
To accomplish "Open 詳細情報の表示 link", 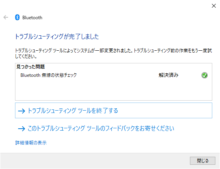I will 31,143.
